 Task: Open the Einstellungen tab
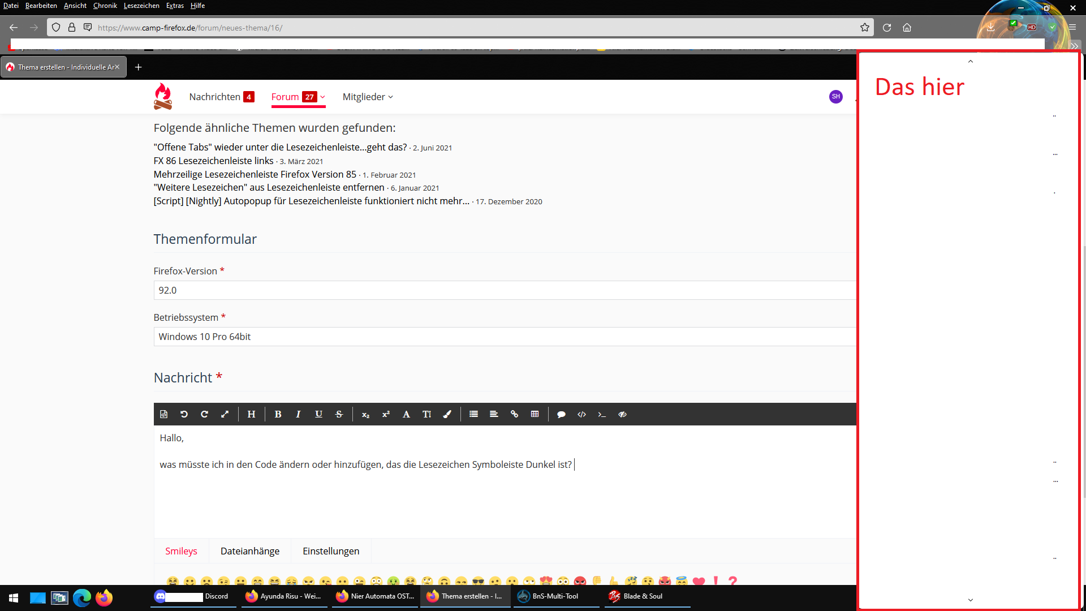tap(331, 551)
